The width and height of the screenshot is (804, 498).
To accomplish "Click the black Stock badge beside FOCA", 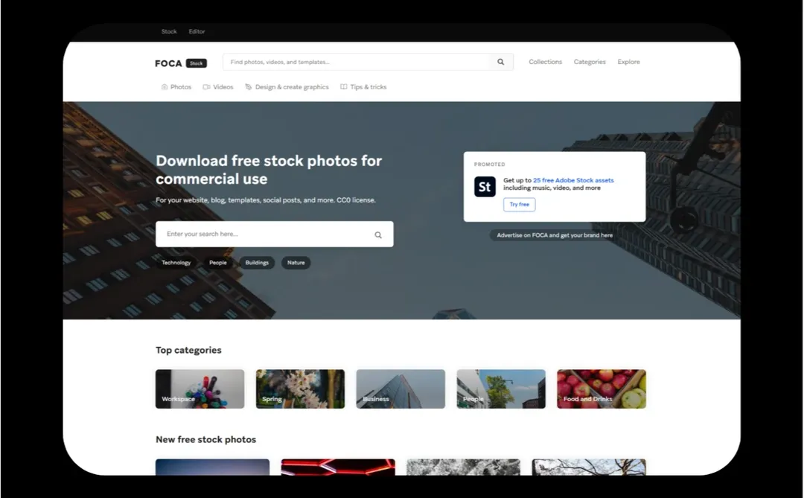I will 197,63.
